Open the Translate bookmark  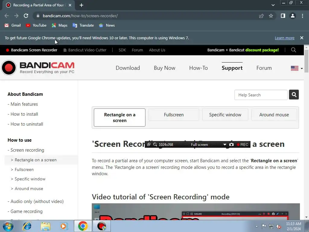tap(83, 25)
